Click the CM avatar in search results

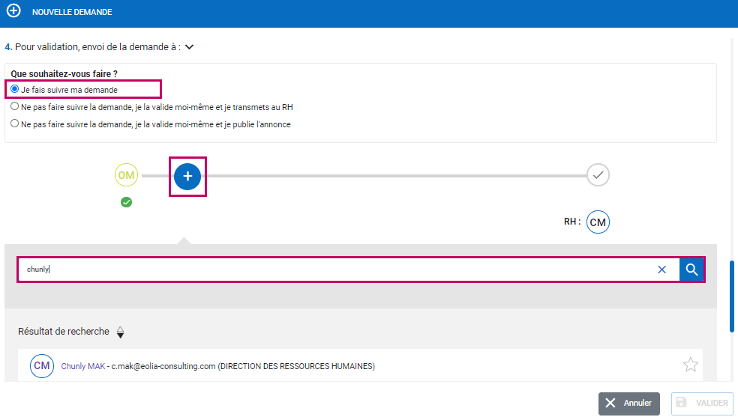42,366
